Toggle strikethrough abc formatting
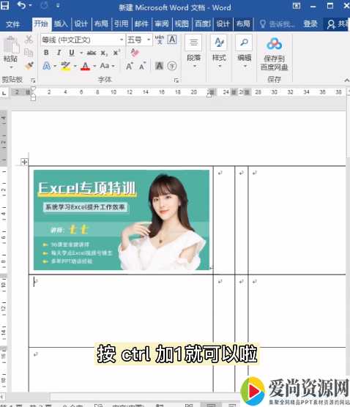 [x=92, y=53]
